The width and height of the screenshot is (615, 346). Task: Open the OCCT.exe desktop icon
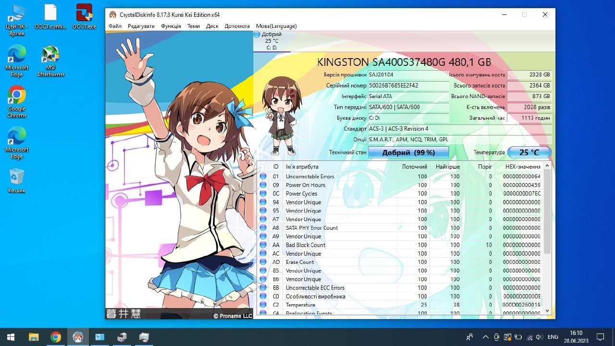click(x=85, y=17)
